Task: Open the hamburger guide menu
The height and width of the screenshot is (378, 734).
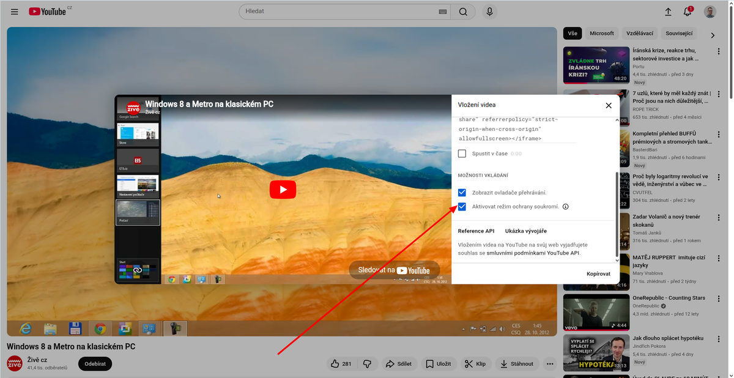Action: point(15,10)
